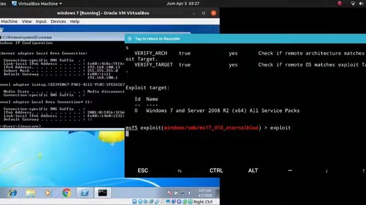
Task: Open the Devices menu in VirtualBox
Action: 58,21
